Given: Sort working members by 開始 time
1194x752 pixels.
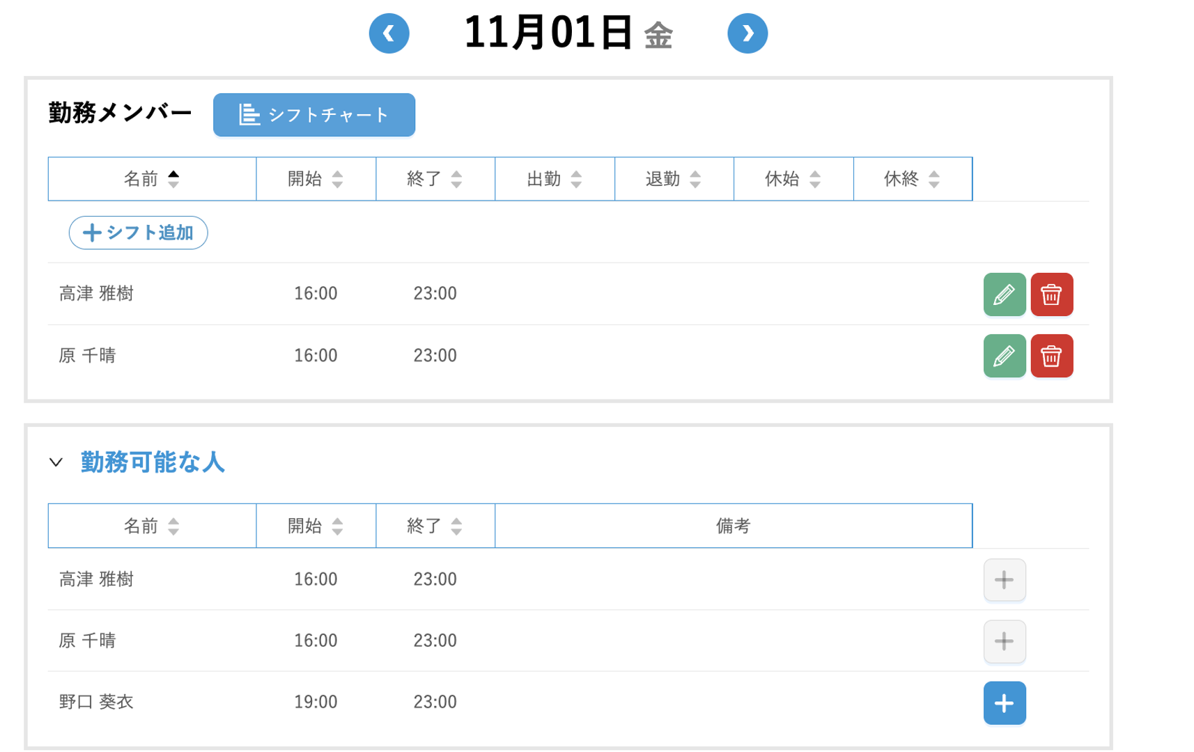Looking at the screenshot, I should point(316,179).
